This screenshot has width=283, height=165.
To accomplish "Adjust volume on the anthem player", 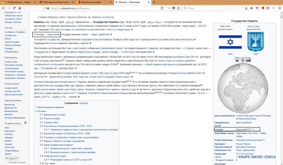I will [x=248, y=61].
